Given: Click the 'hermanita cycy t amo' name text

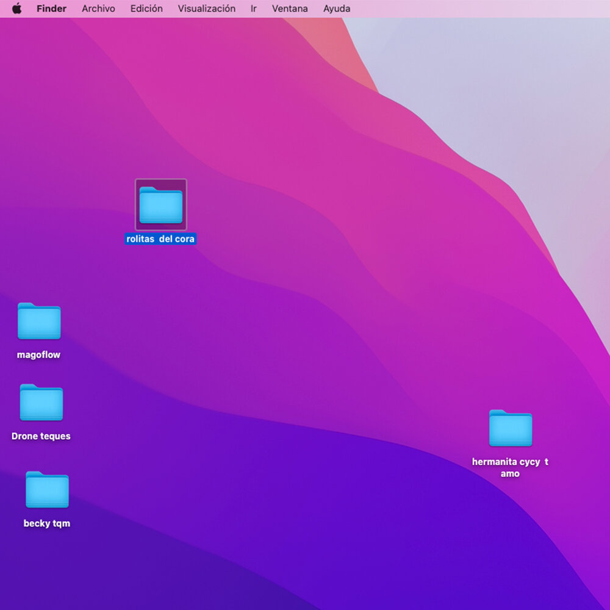Looking at the screenshot, I should [x=510, y=467].
